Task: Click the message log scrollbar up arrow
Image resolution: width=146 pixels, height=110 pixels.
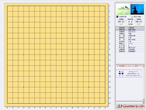Action: [143, 66]
